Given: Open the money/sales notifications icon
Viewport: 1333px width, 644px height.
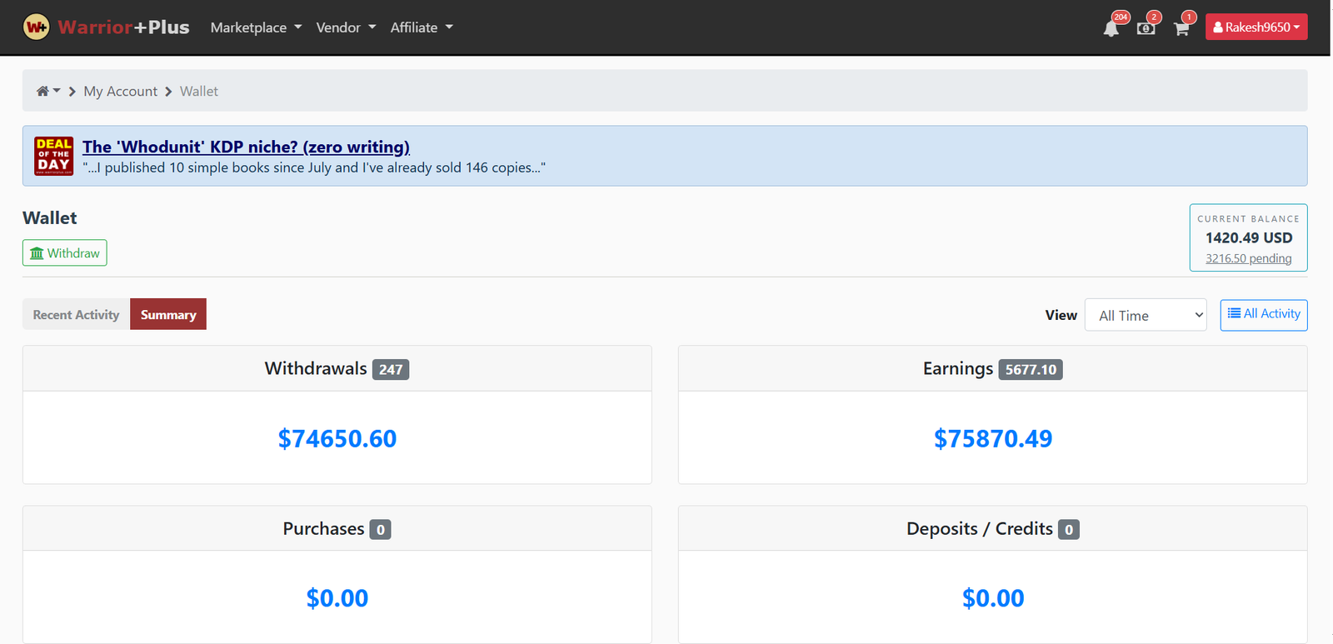Looking at the screenshot, I should tap(1146, 28).
